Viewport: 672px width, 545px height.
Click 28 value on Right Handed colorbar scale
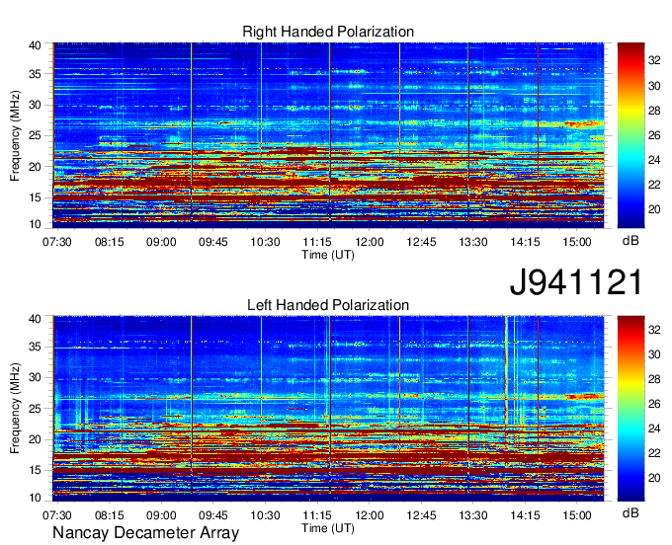[x=654, y=111]
